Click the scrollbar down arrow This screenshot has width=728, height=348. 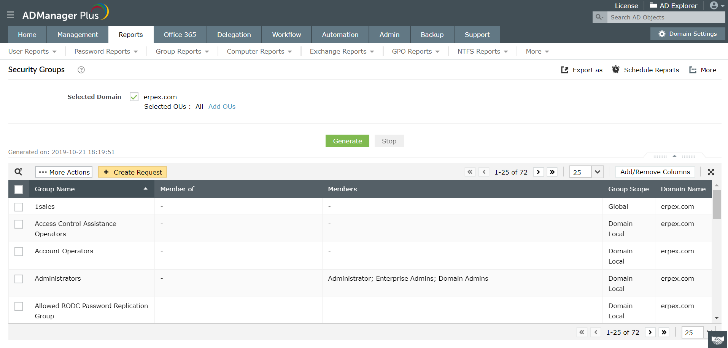[717, 318]
